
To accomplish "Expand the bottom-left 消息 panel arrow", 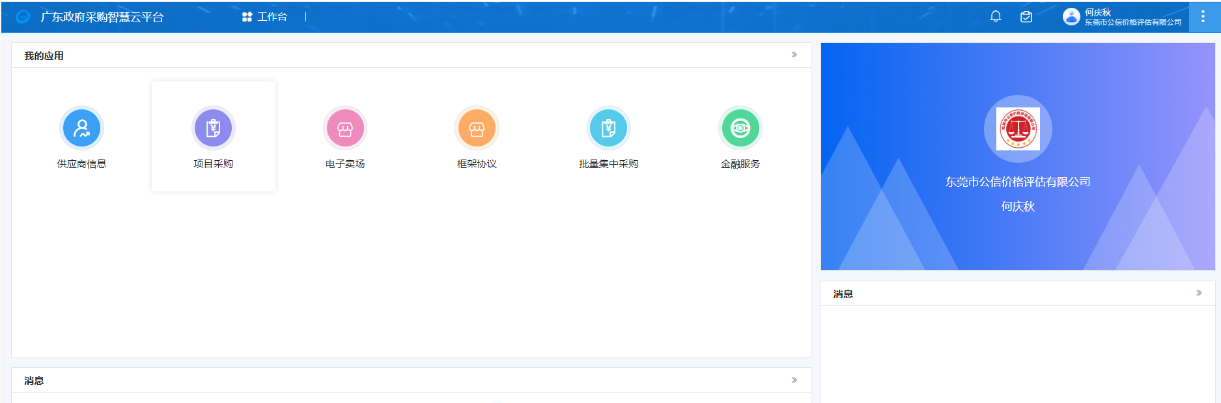I will click(x=794, y=380).
